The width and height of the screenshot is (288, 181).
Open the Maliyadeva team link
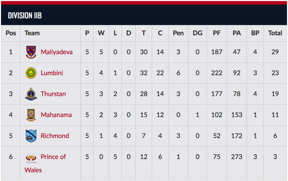[x=57, y=52]
